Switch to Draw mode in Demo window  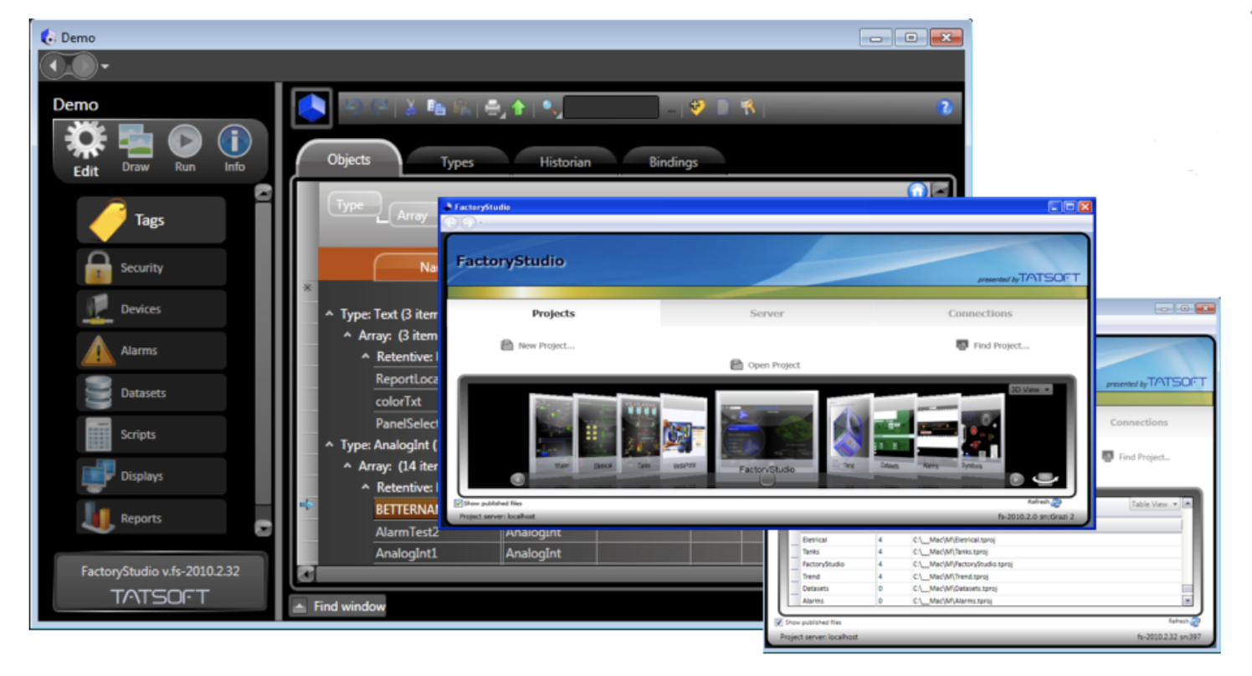click(x=136, y=148)
